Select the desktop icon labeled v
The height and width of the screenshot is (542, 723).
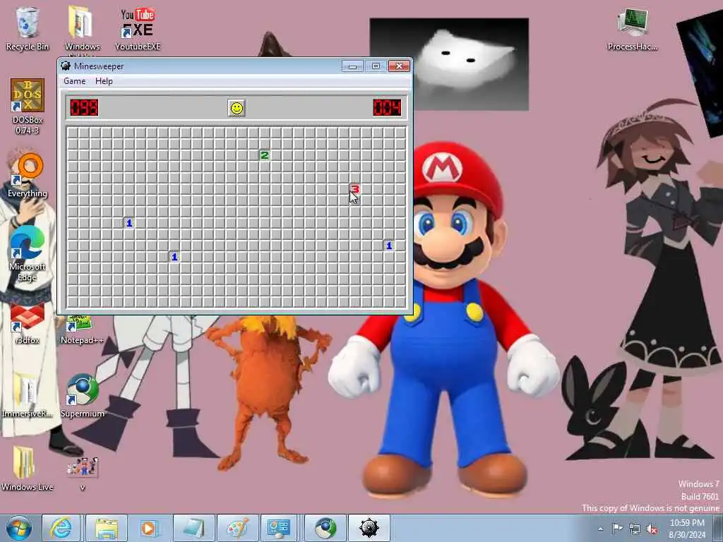click(x=82, y=472)
